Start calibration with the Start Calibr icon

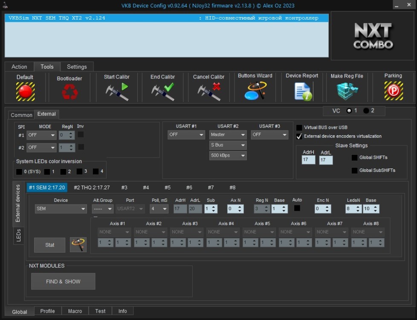pos(117,91)
